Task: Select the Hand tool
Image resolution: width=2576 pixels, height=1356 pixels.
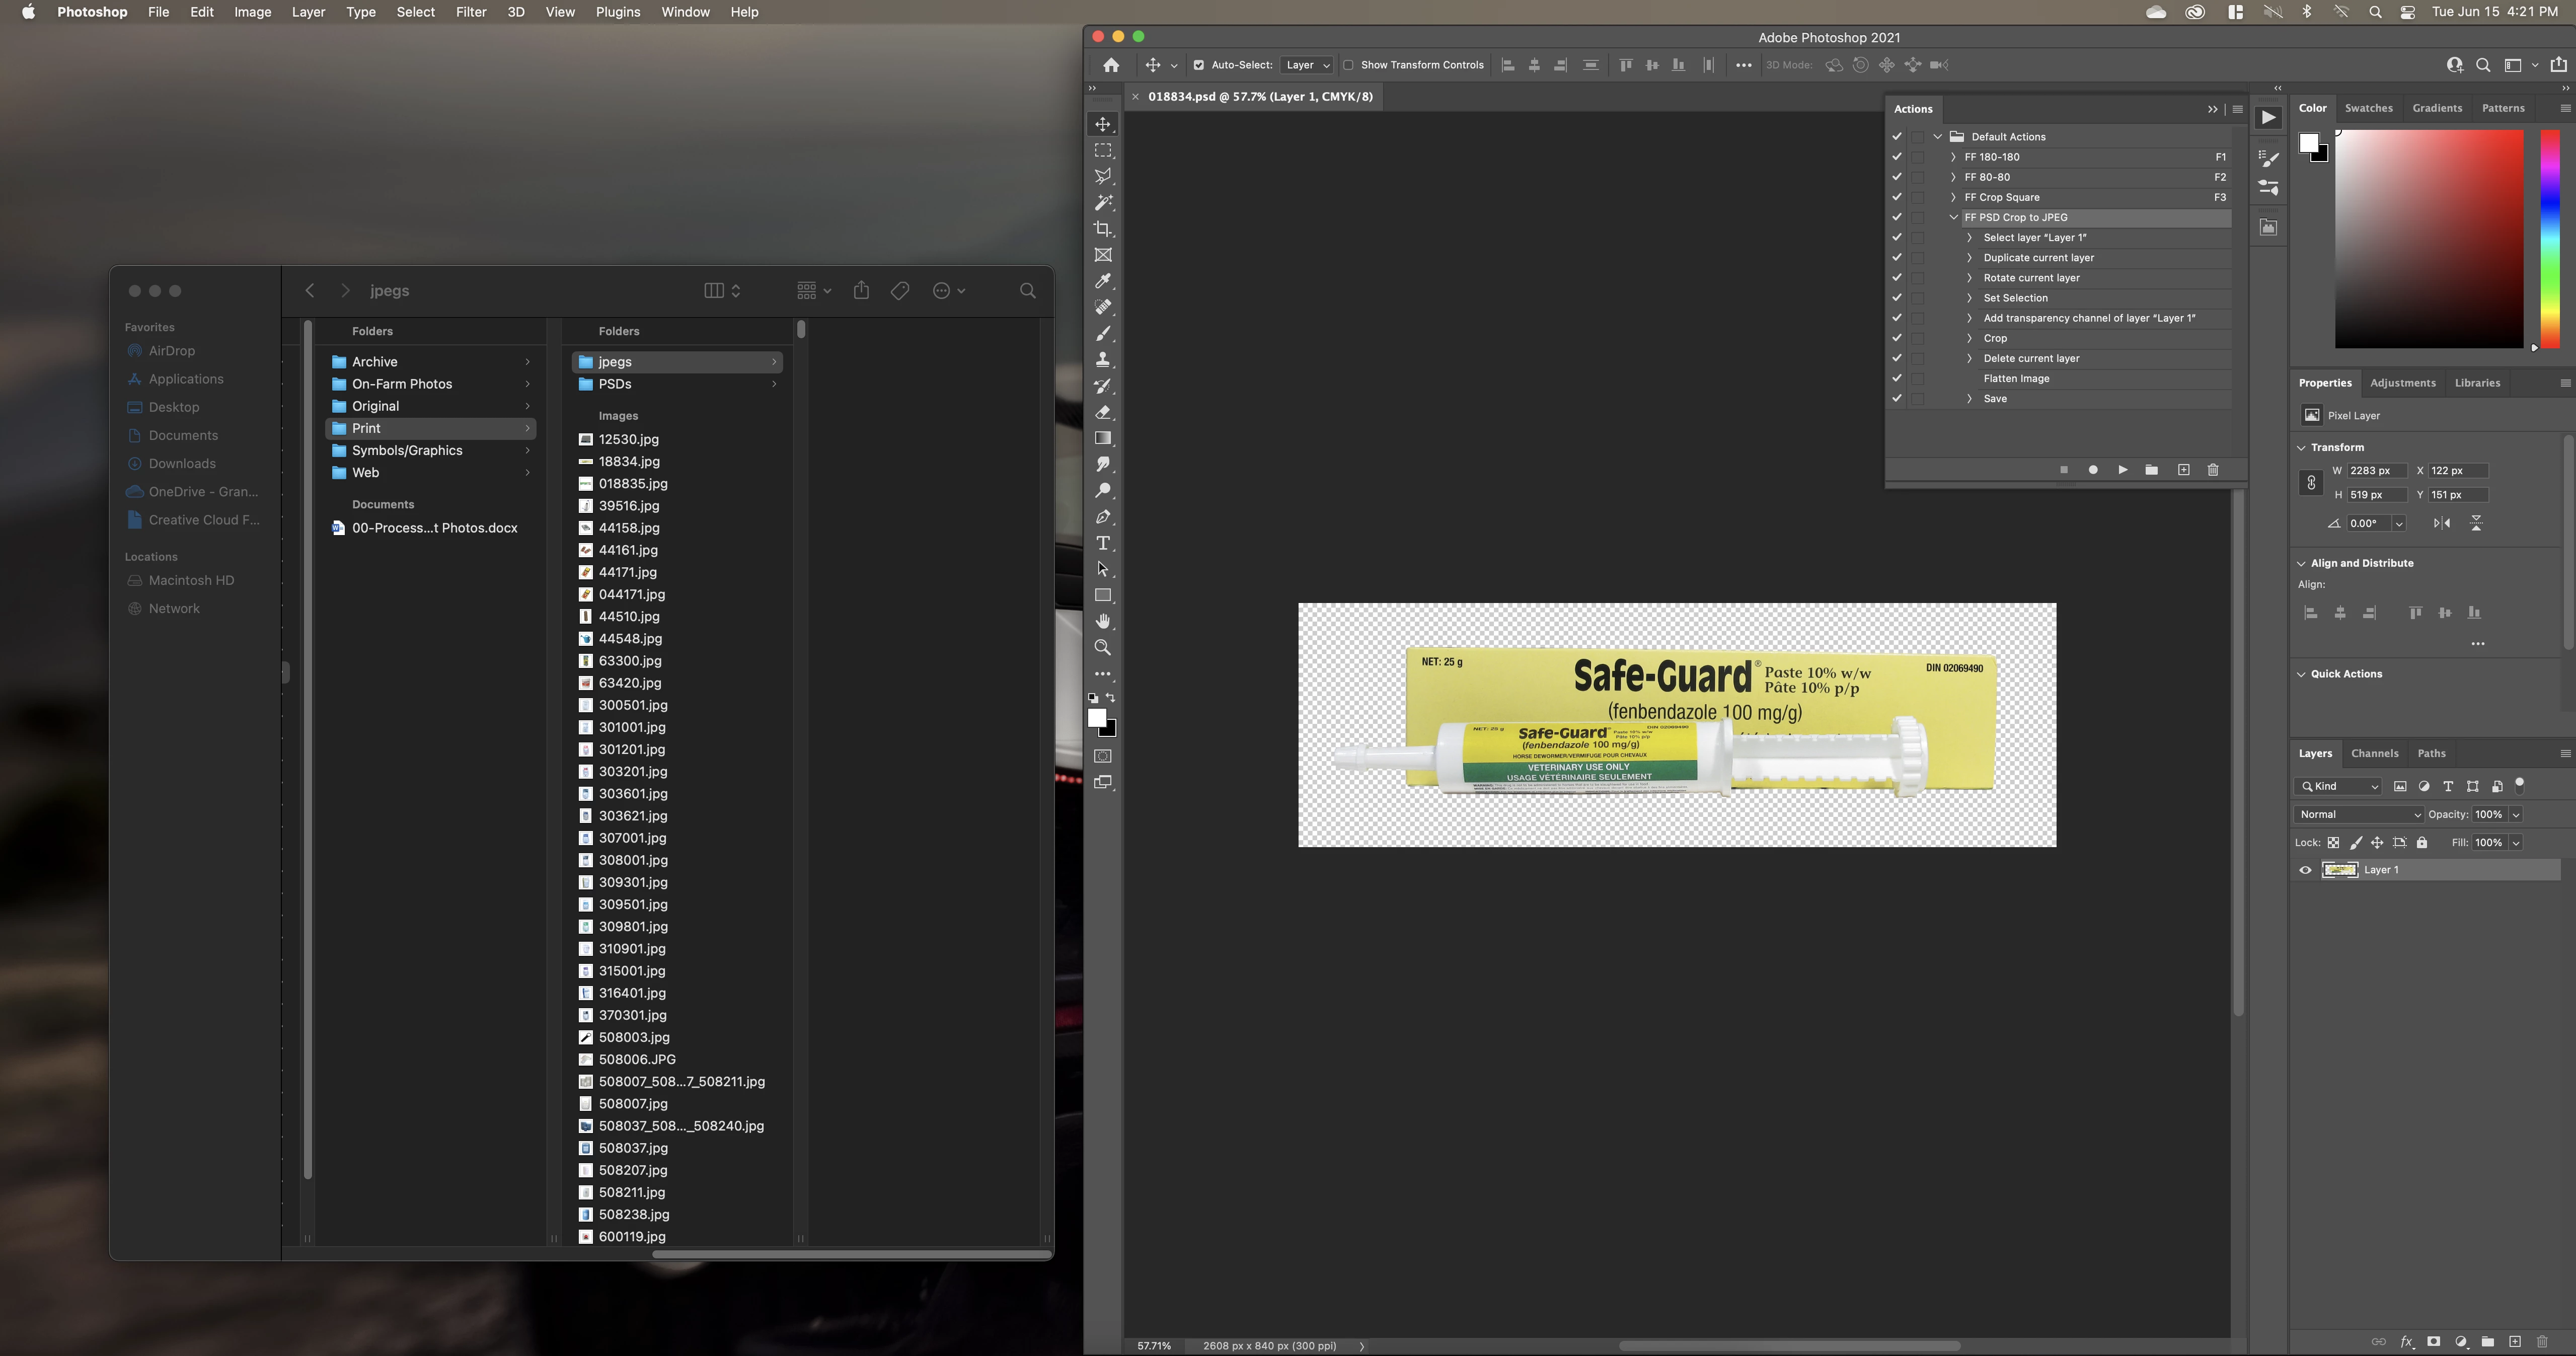Action: pos(1103,621)
